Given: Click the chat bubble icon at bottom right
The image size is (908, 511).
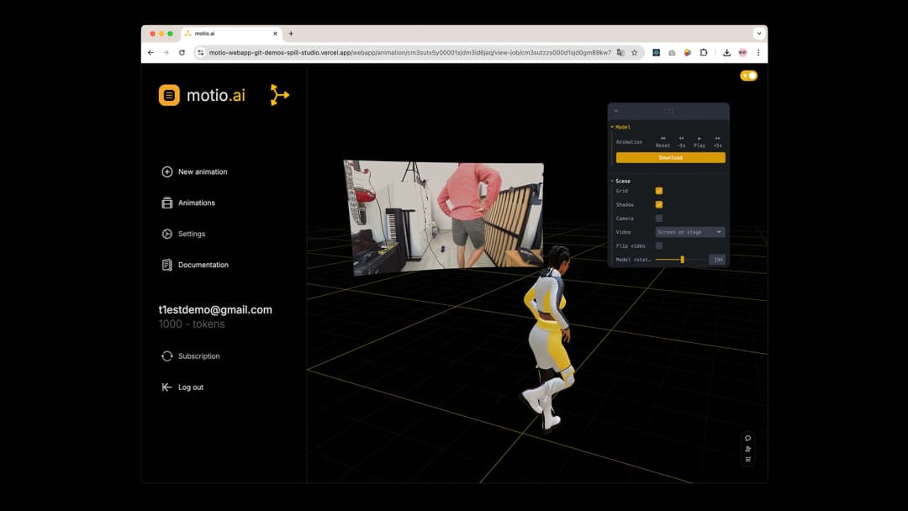Looking at the screenshot, I should point(747,438).
